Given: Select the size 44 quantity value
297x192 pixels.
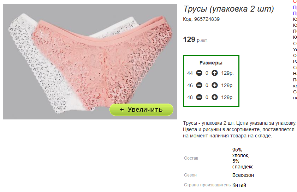Looking at the screenshot, I should pos(207,73).
